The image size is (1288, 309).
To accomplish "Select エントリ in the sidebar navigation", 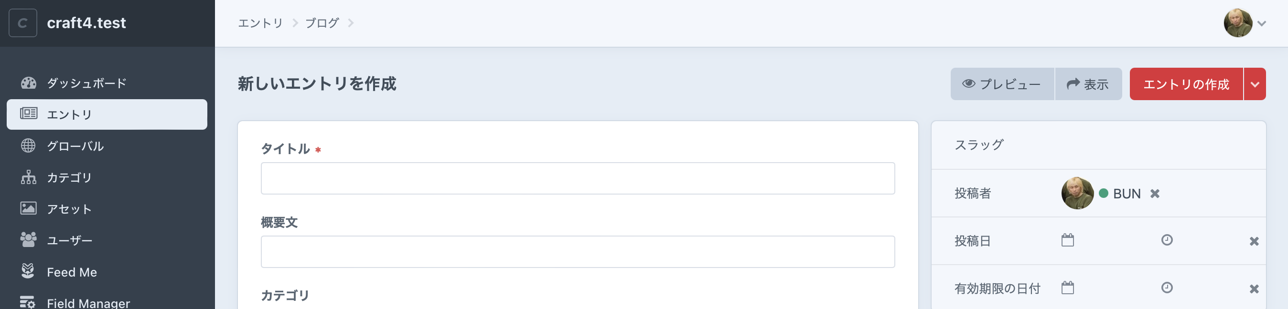I will (107, 114).
